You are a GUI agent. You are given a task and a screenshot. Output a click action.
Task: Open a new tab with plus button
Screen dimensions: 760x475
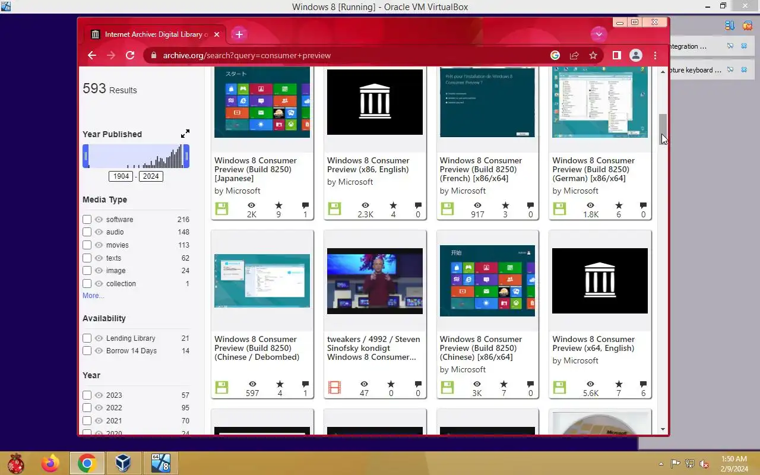click(x=239, y=34)
